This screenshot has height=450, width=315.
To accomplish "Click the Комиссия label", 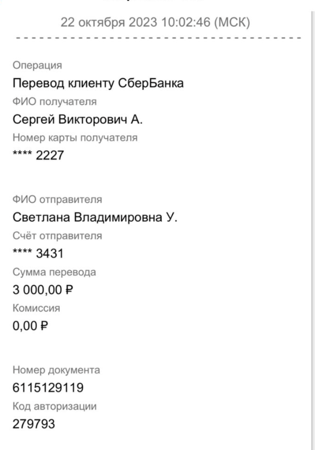I will [x=36, y=308].
